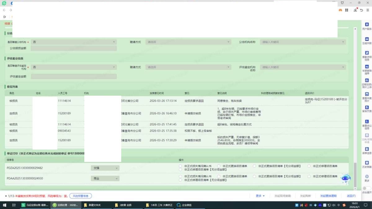
Task: Expand the 是否聘请评估鉴定机构 dropdown
Action: 73,67
